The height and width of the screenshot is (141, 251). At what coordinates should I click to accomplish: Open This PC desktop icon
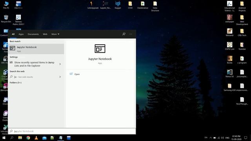pos(6,5)
